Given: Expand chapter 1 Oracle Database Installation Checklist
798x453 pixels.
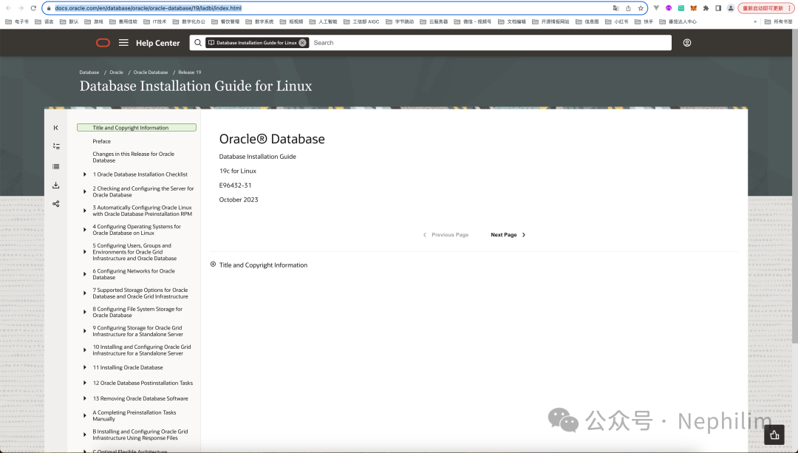Looking at the screenshot, I should (x=84, y=174).
